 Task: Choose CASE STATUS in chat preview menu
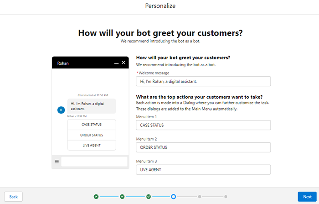(x=92, y=124)
